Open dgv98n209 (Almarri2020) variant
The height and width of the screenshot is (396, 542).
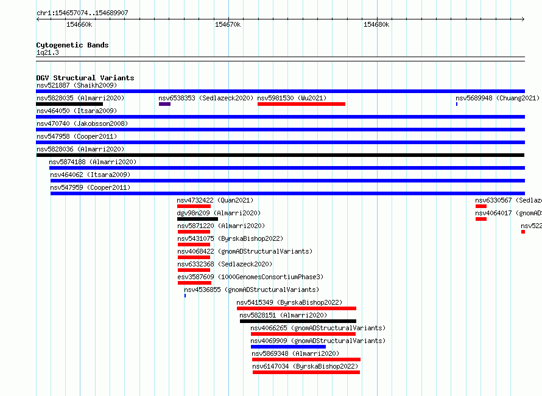point(219,213)
